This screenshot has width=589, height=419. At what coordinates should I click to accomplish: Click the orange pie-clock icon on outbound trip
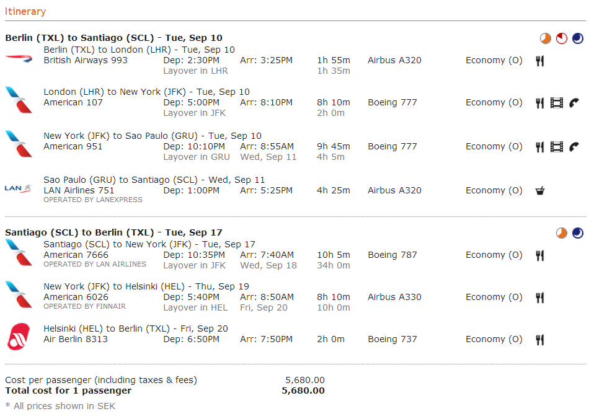(546, 39)
